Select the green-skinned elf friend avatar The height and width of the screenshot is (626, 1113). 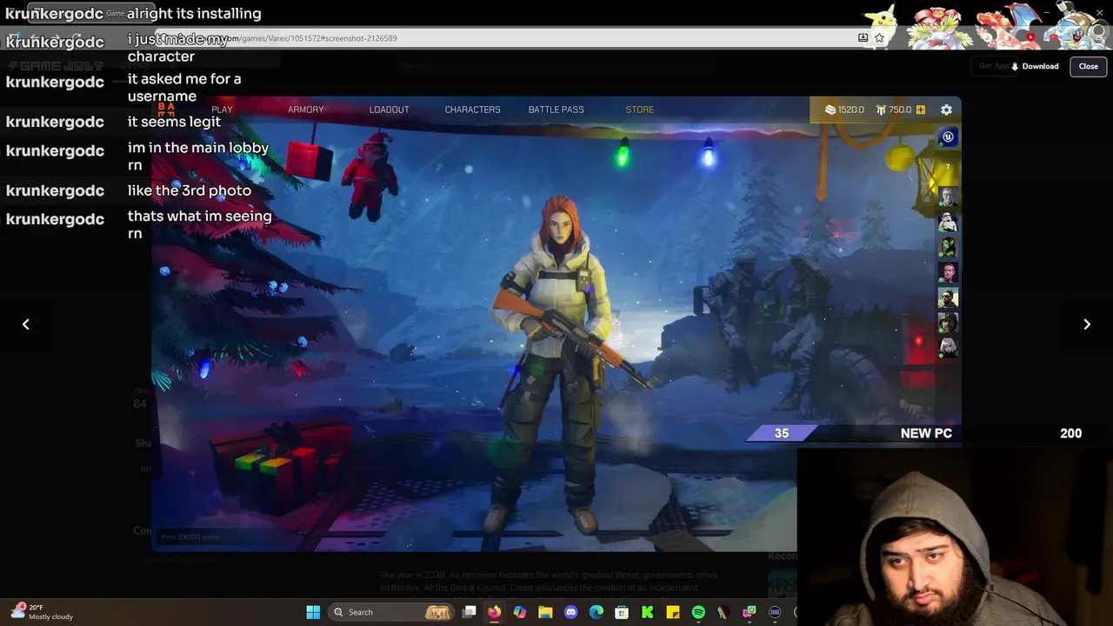[x=948, y=248]
